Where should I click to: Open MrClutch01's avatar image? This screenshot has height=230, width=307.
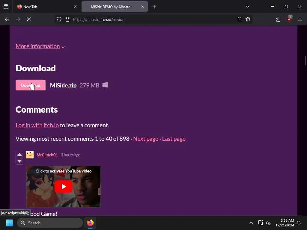tap(30, 155)
